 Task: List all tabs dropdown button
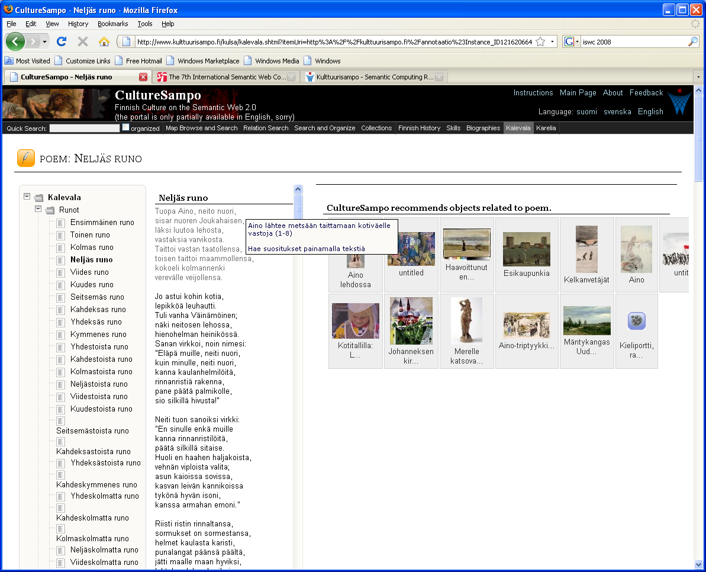click(x=698, y=77)
